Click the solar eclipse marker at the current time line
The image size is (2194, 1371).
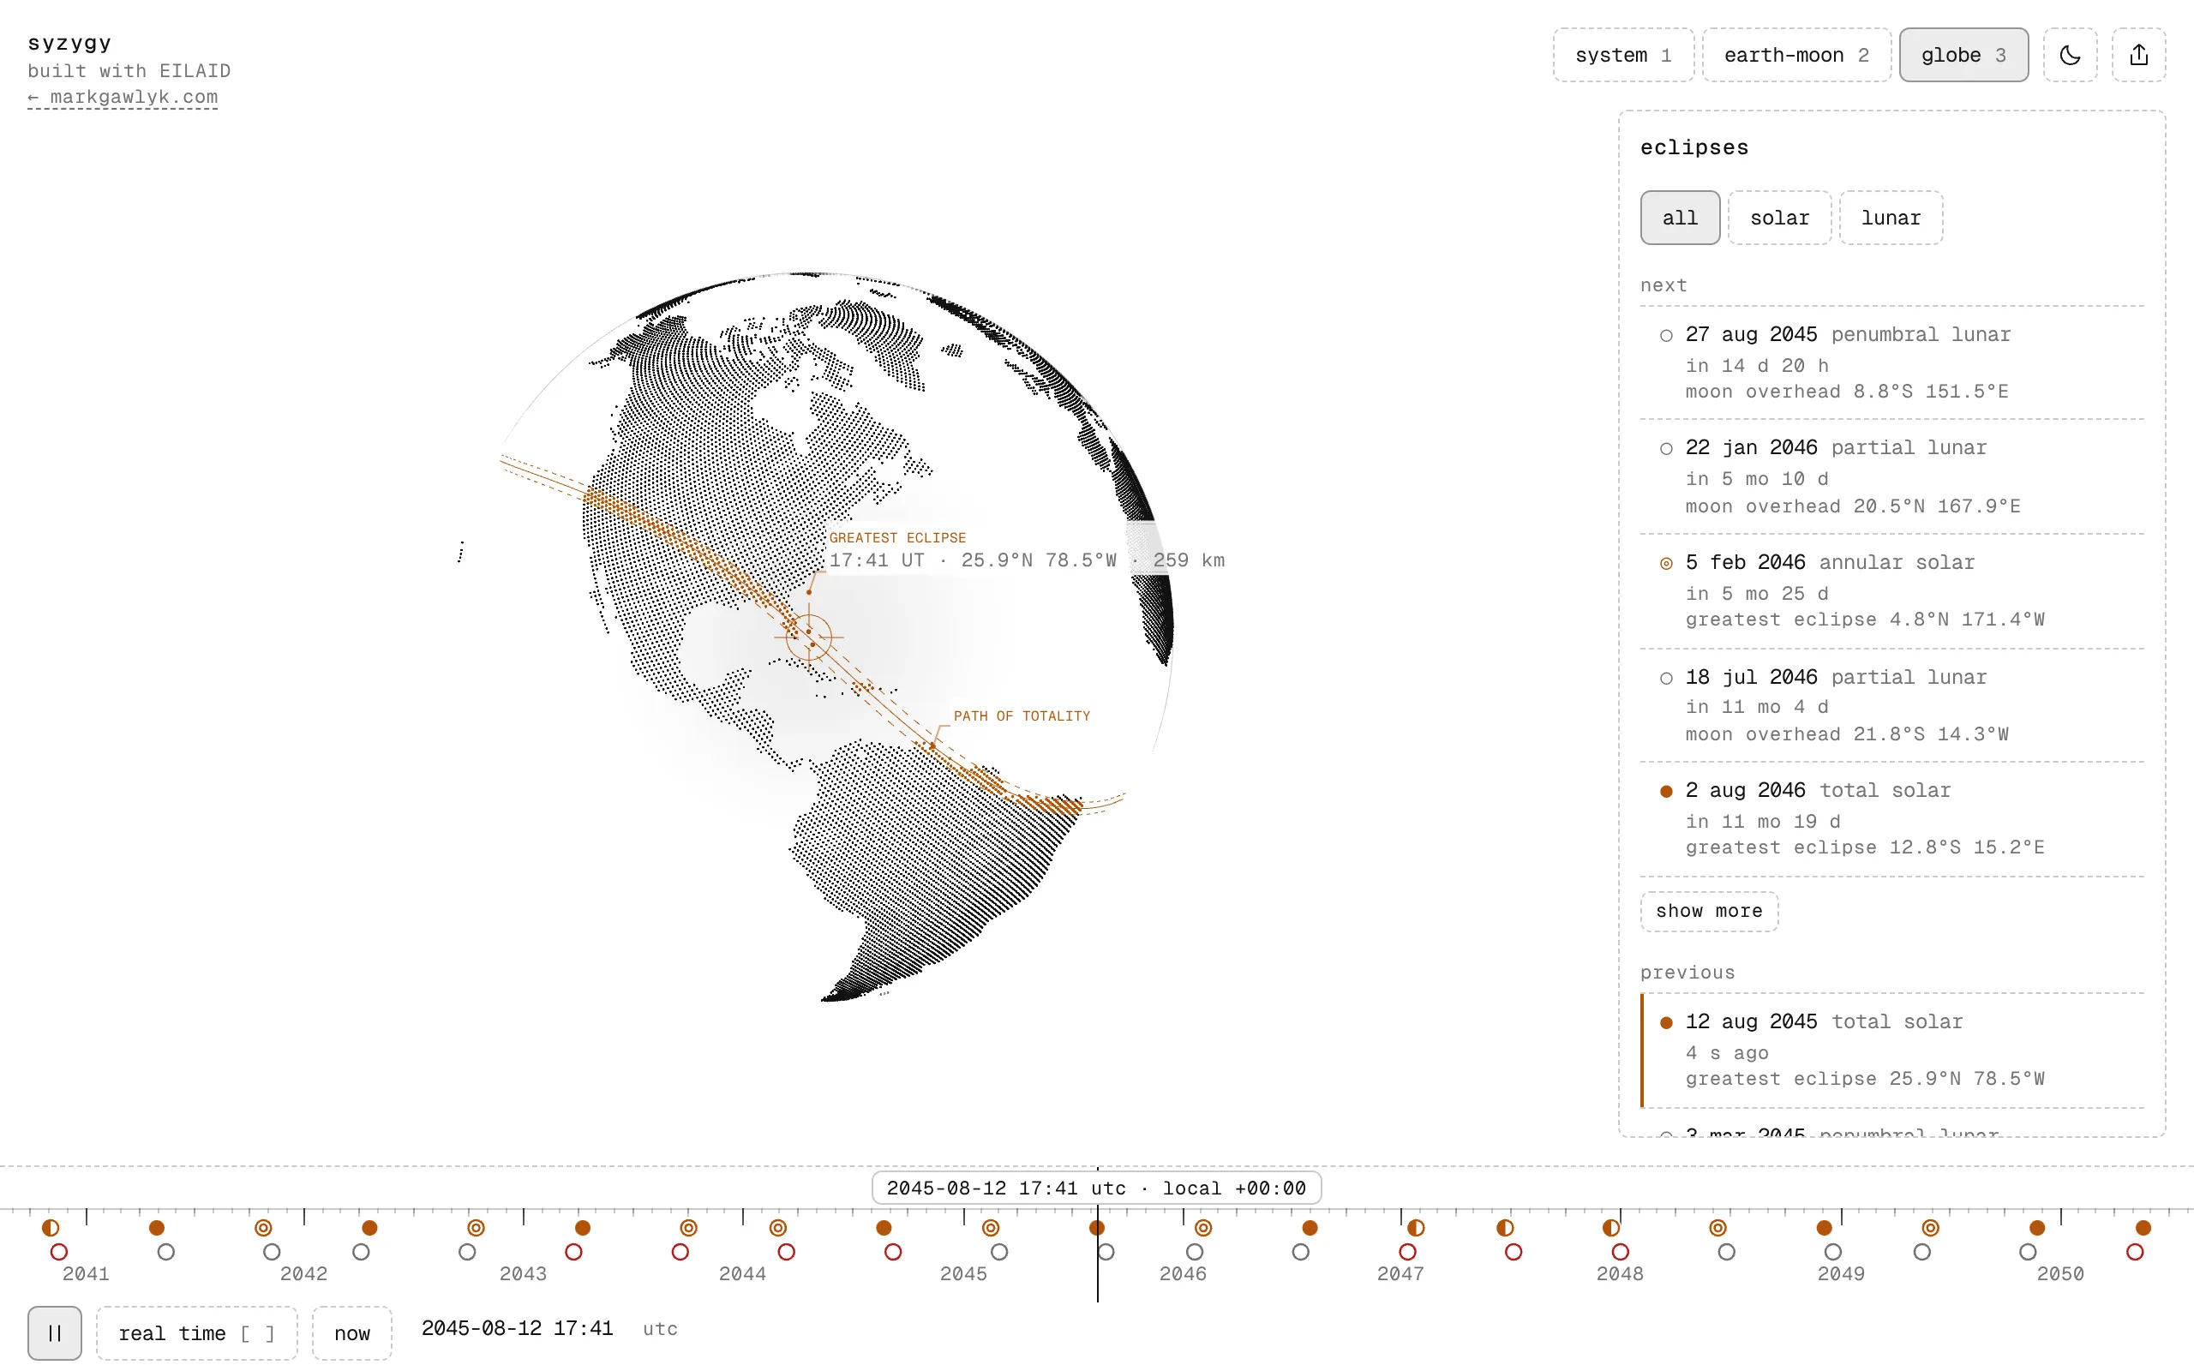pos(1097,1228)
